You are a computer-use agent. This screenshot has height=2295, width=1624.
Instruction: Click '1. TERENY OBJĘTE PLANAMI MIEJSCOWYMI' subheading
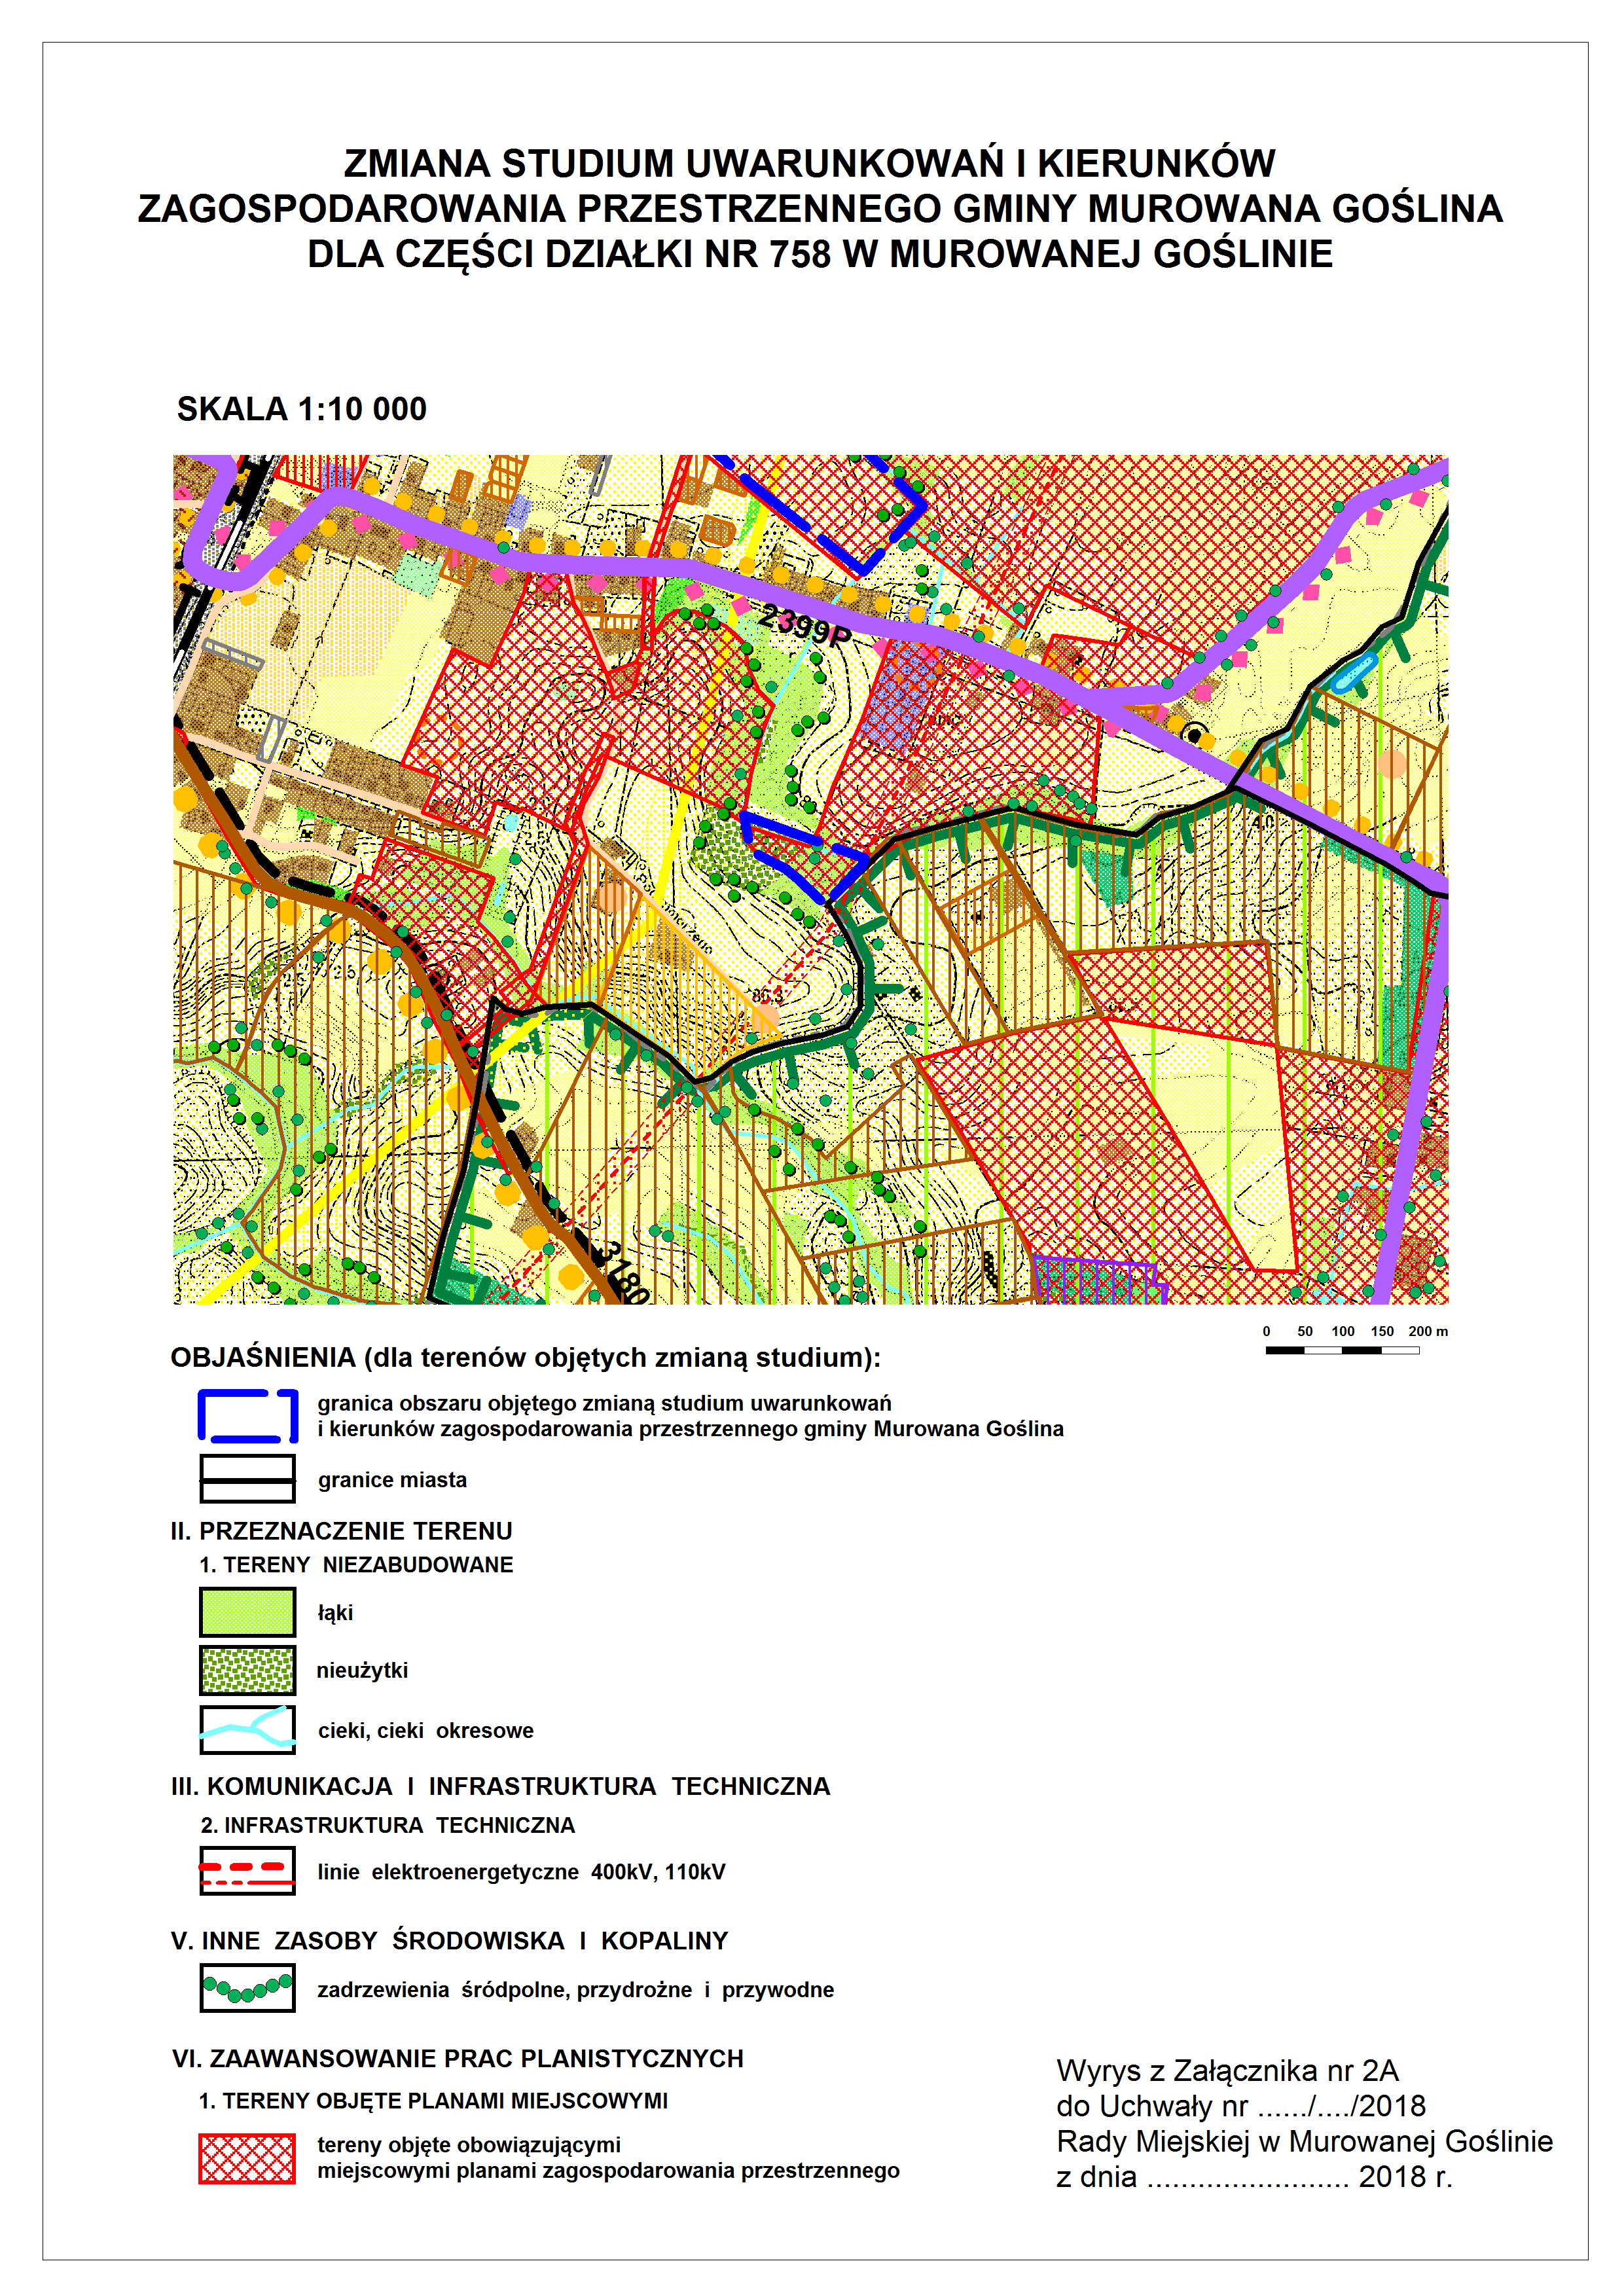tap(433, 2100)
